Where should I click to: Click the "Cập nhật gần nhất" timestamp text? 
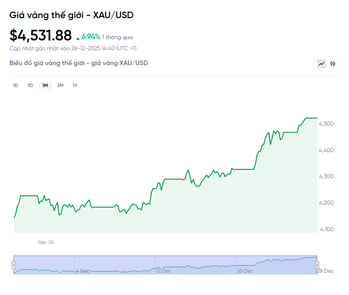coord(73,48)
